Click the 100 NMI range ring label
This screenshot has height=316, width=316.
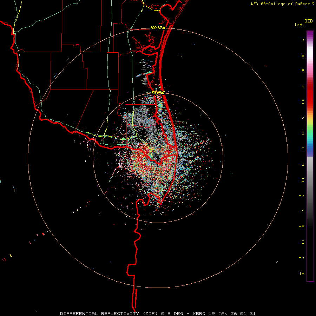tap(158, 28)
